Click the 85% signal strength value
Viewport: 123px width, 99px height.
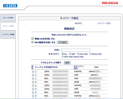click(46, 92)
